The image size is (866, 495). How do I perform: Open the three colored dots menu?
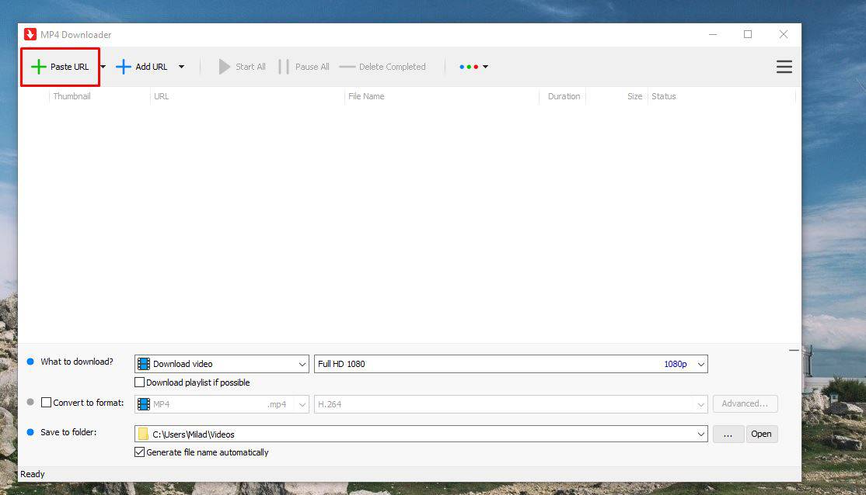click(473, 67)
